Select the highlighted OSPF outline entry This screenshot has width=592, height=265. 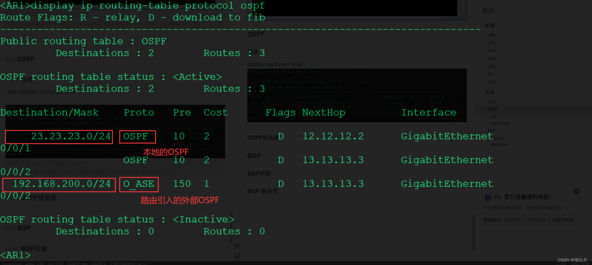point(493,109)
